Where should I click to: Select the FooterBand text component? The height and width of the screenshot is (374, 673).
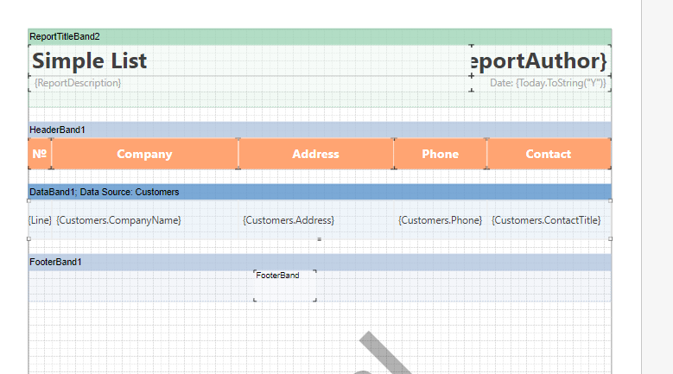[x=285, y=286]
